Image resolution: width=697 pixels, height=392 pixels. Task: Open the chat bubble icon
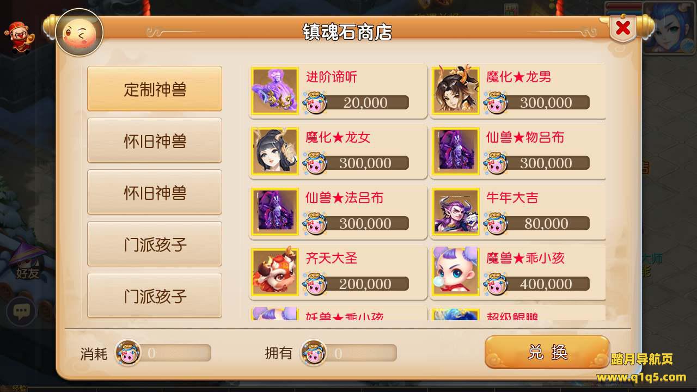point(21,311)
